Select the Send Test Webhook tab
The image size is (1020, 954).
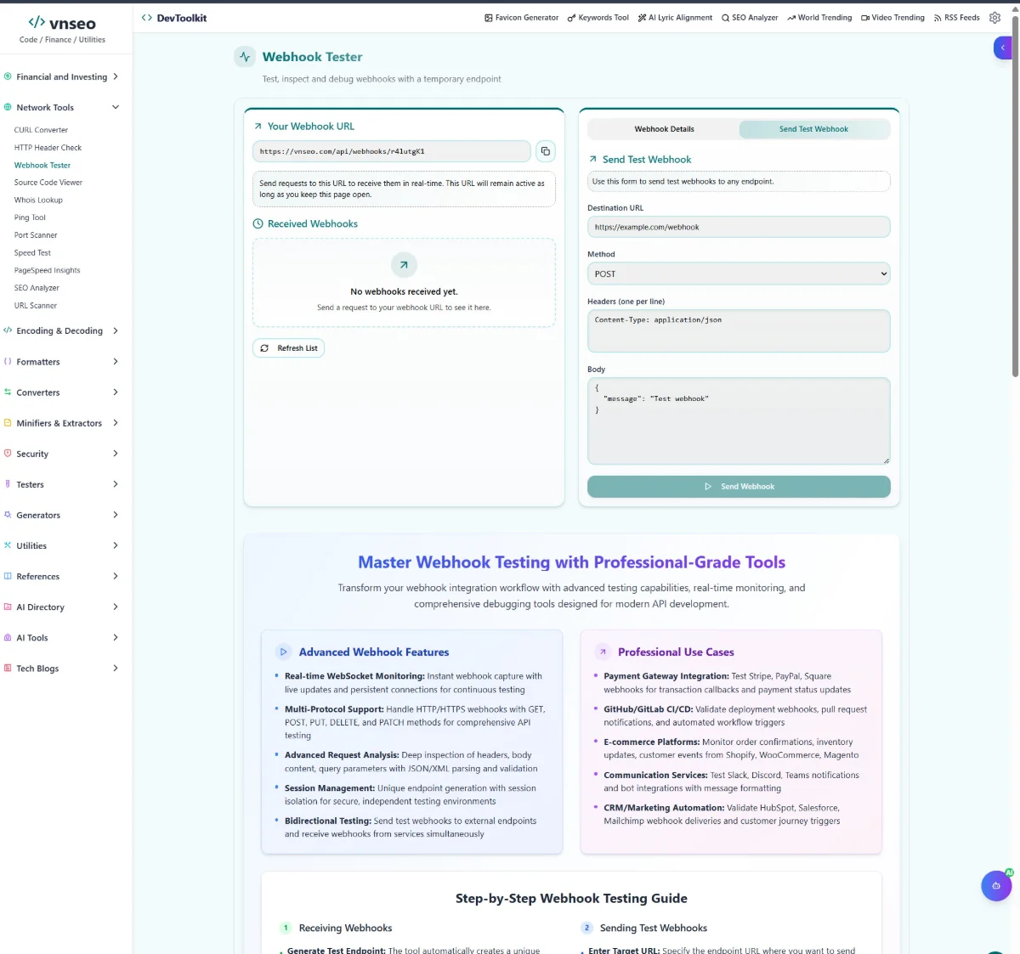coord(813,129)
